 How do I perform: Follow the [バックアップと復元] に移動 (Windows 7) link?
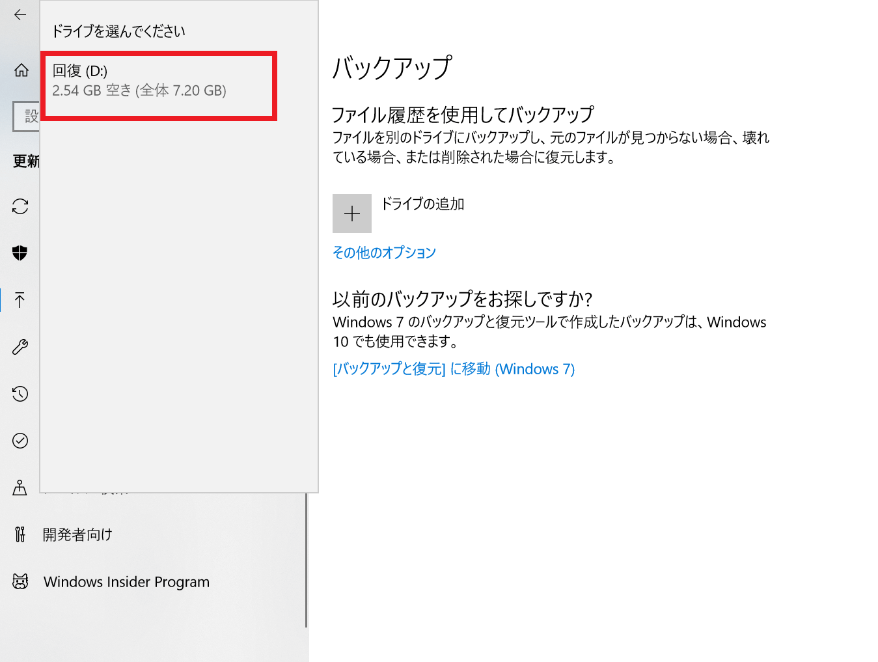coord(454,369)
